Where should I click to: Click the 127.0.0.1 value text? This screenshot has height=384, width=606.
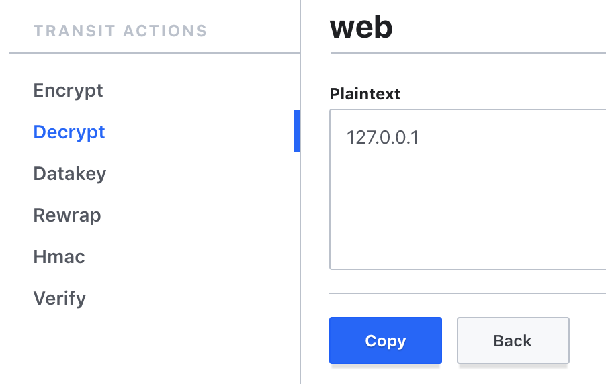382,138
